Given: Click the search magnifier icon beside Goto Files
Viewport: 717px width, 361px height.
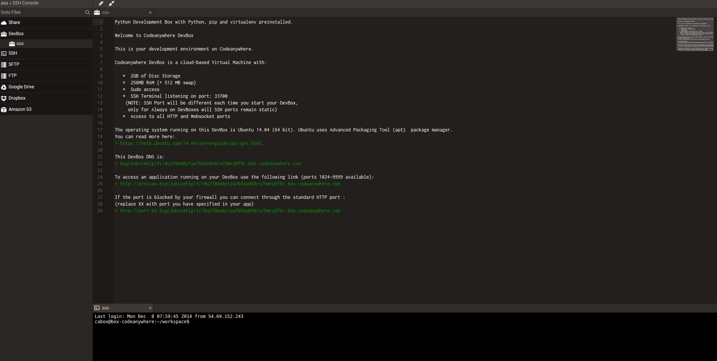Looking at the screenshot, I should click(87, 12).
